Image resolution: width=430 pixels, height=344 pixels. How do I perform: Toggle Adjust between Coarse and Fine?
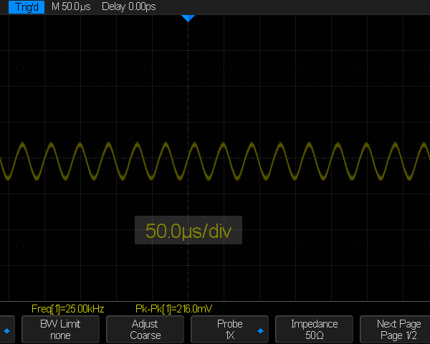[x=145, y=330]
